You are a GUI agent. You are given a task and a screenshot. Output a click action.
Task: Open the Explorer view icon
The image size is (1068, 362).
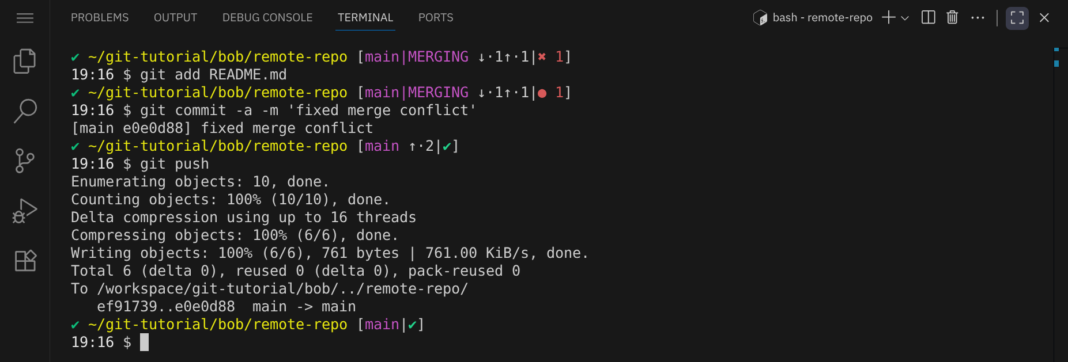[25, 61]
